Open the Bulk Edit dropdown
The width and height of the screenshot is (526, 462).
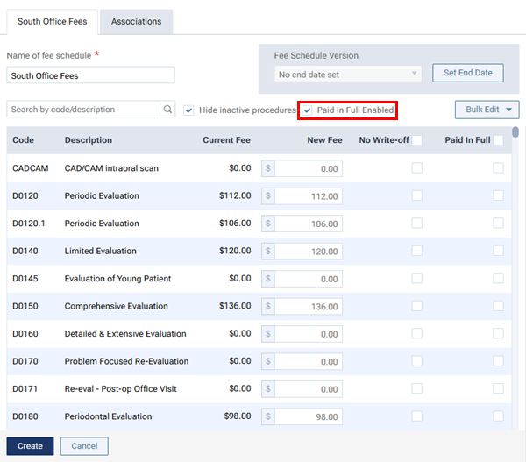click(x=487, y=110)
